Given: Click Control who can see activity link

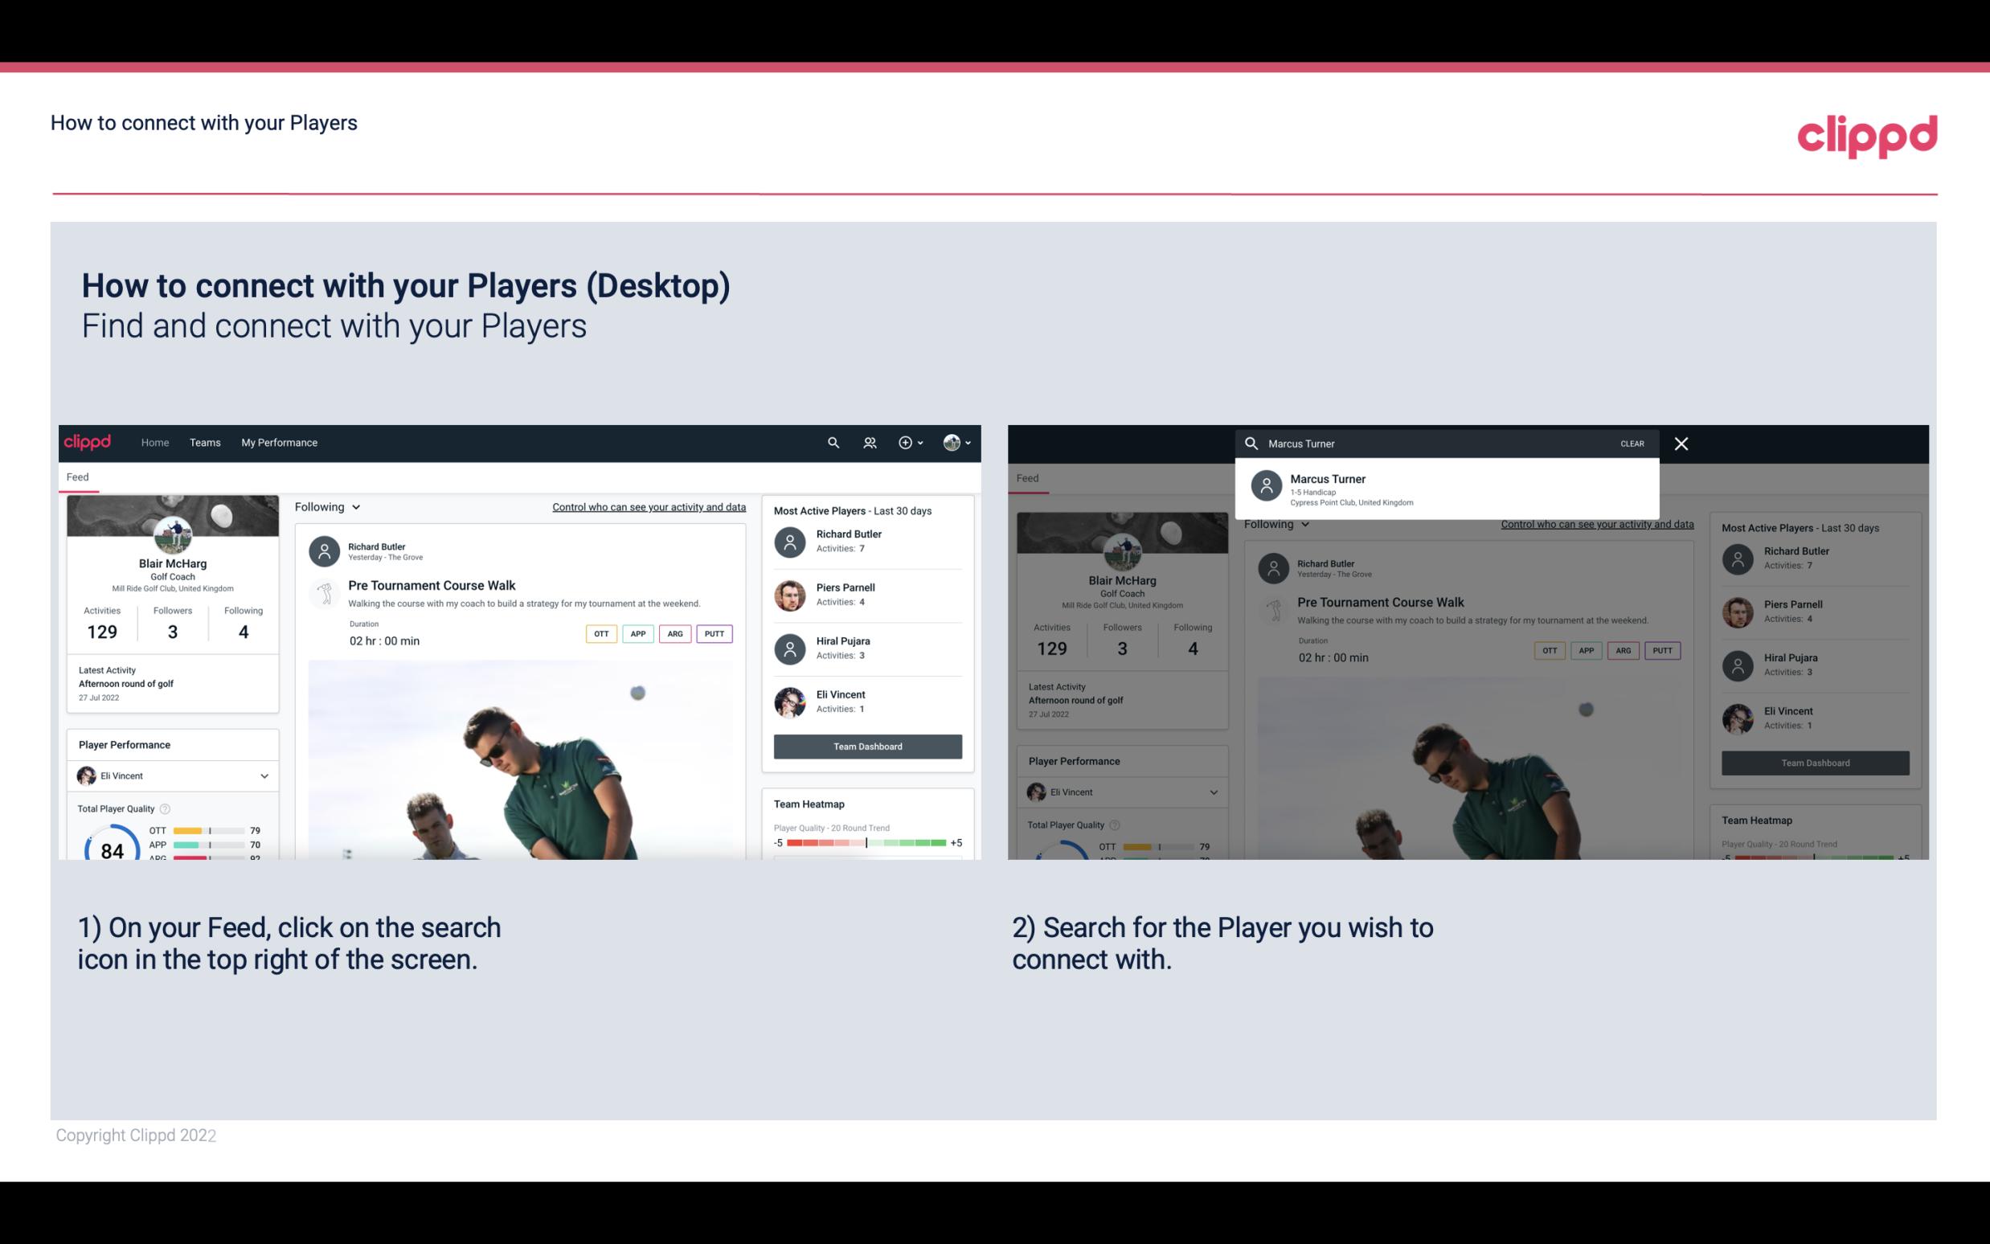Looking at the screenshot, I should (648, 506).
